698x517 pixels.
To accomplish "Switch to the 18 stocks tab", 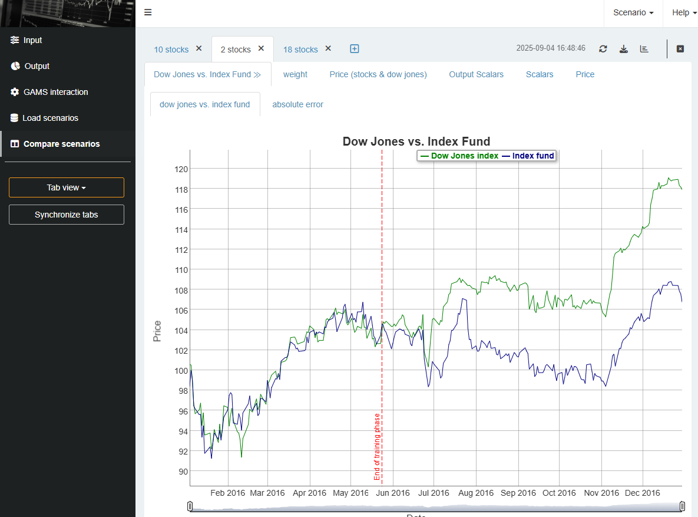I will point(300,49).
